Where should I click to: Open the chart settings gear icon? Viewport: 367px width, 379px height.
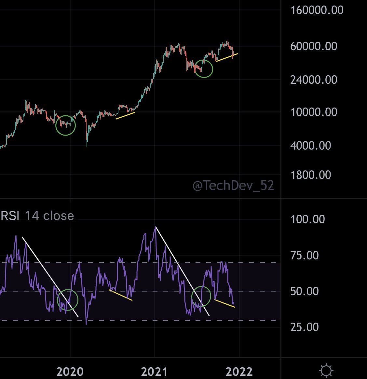pyautogui.click(x=326, y=370)
